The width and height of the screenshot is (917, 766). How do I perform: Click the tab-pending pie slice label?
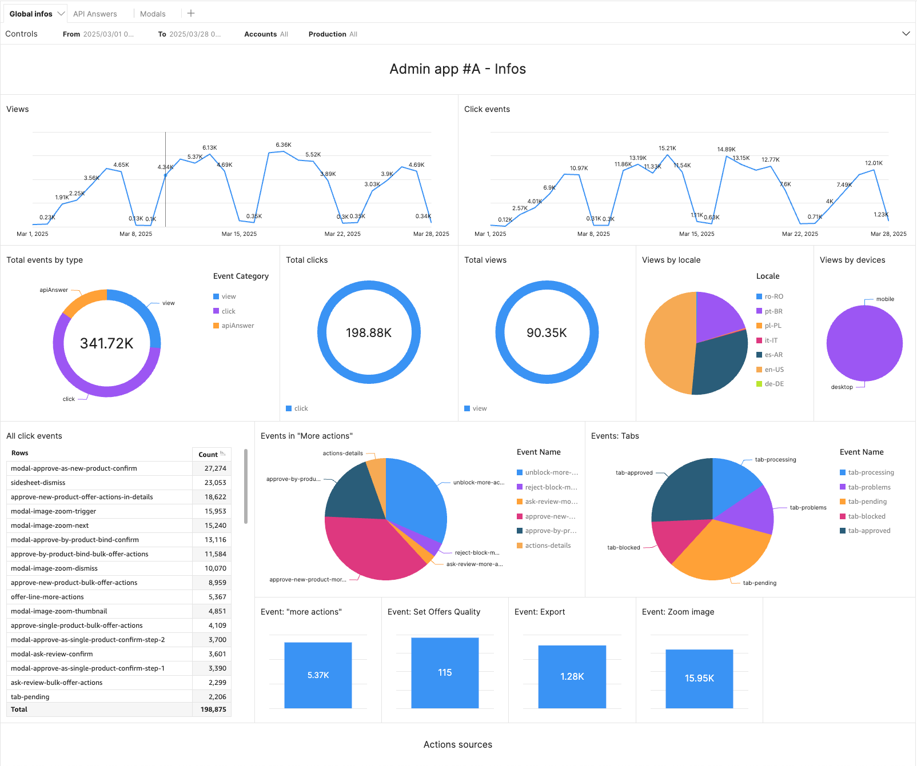click(x=760, y=583)
